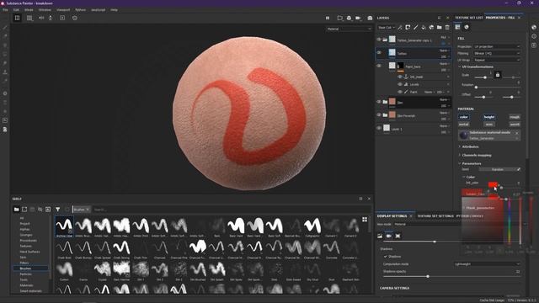The image size is (539, 303).
Task: Select the Paint brush tool in the left toolbar
Action: pyautogui.click(x=5, y=27)
